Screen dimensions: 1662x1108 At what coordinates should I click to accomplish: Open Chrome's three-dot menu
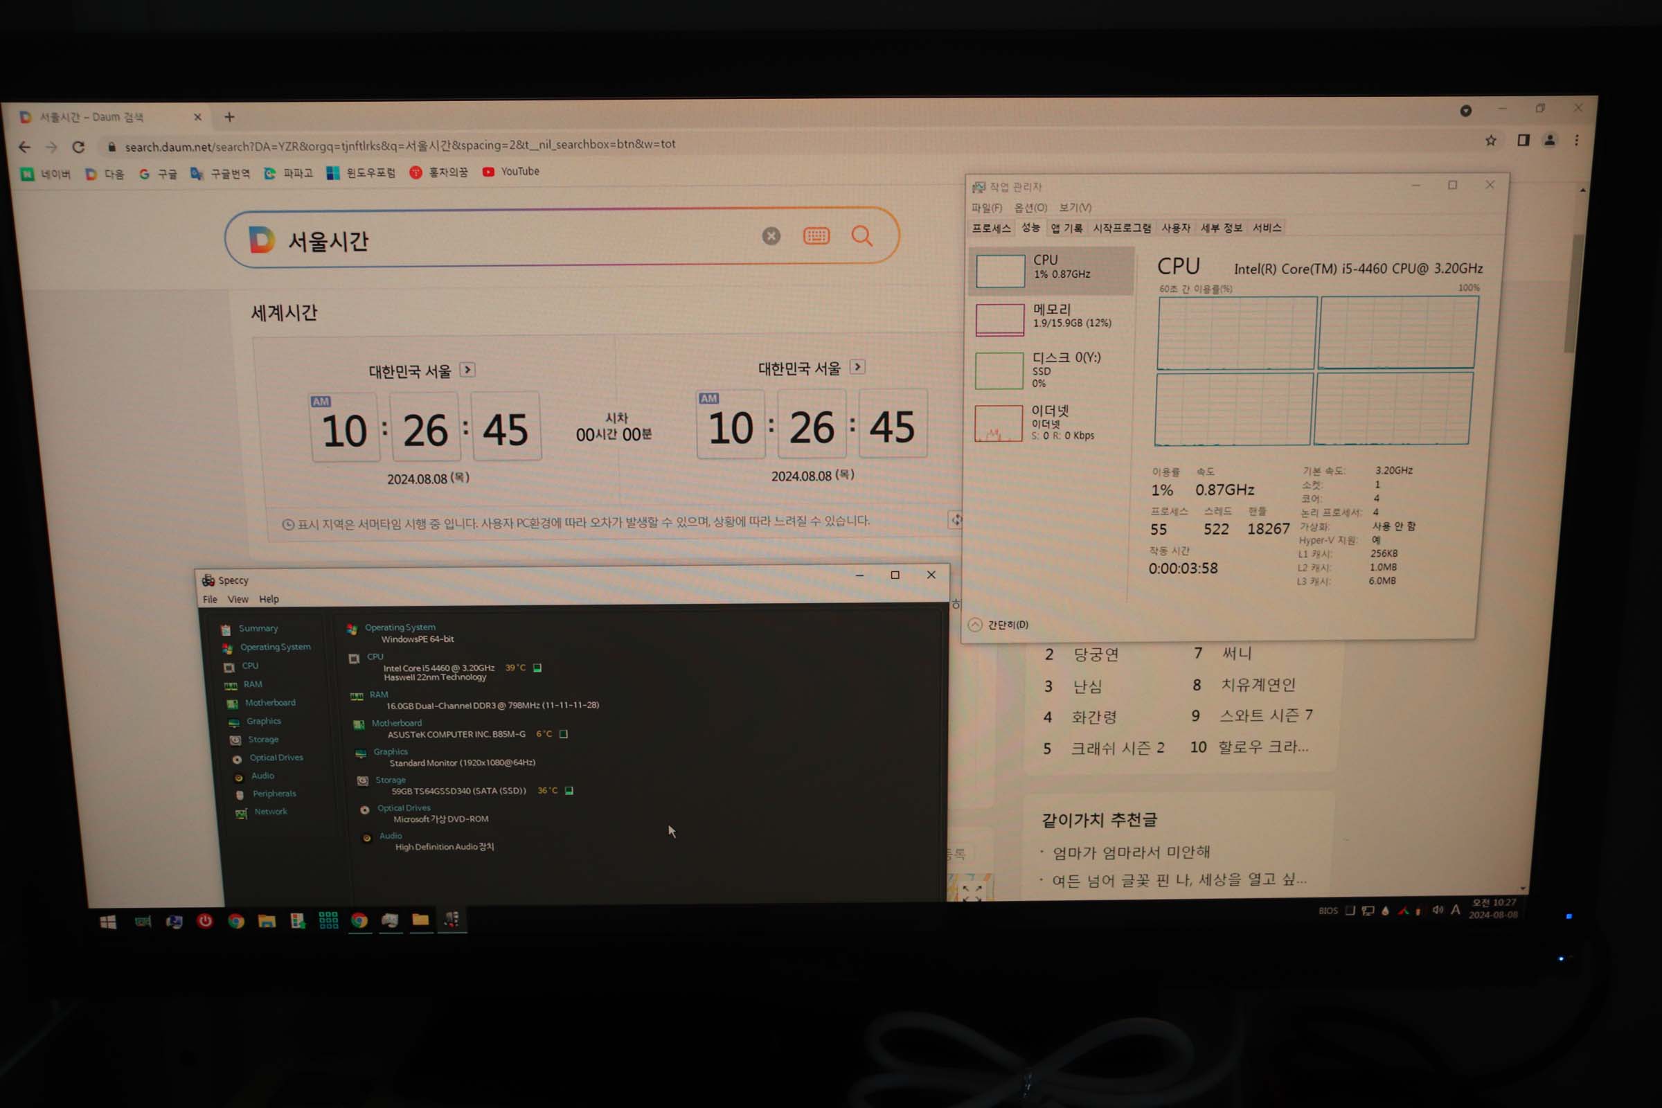1577,140
